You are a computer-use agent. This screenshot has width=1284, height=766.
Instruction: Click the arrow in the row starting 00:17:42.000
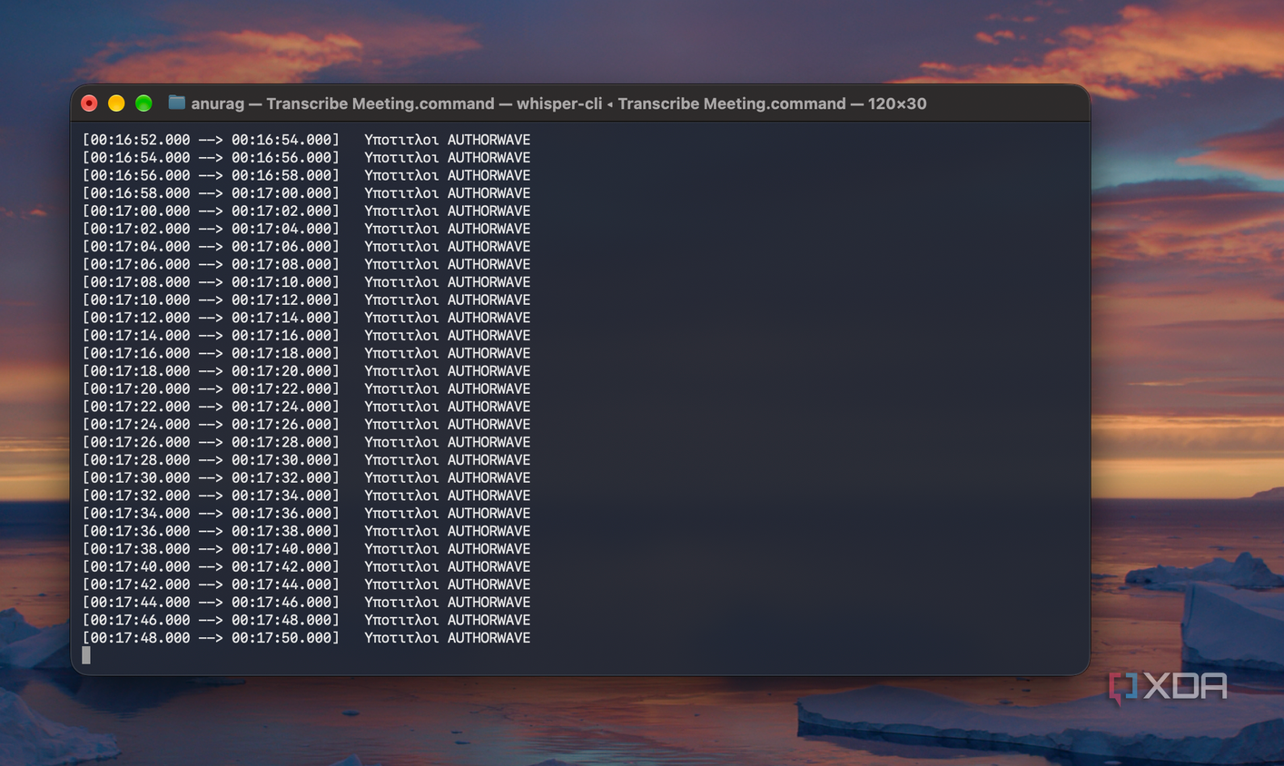(211, 584)
